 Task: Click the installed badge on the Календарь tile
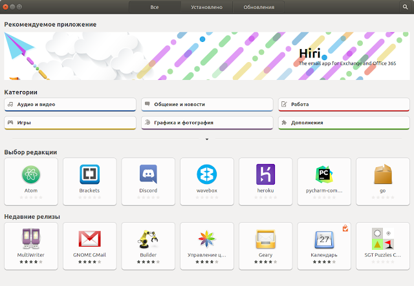[345, 228]
